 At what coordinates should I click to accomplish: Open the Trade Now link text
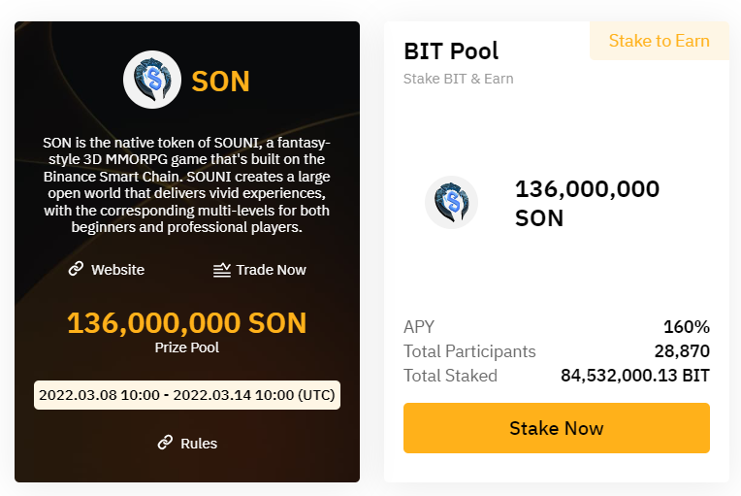(271, 270)
